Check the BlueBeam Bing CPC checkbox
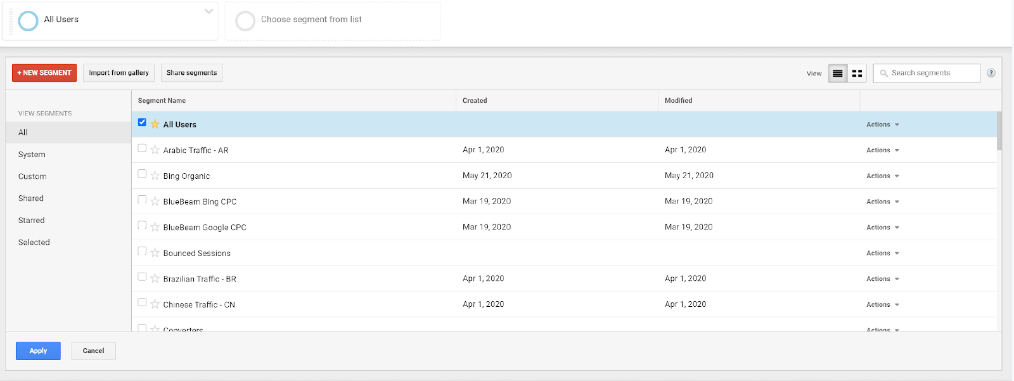The width and height of the screenshot is (1014, 381). point(142,200)
